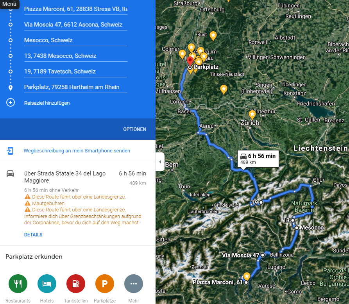349x304 pixels.
Task: Click the Konstanz label on map
Action: (x=295, y=93)
